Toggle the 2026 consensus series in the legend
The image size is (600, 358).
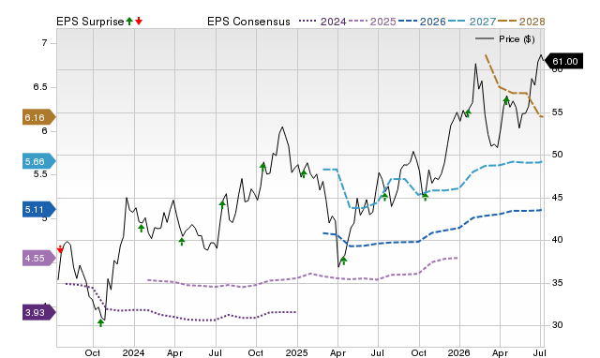click(422, 22)
